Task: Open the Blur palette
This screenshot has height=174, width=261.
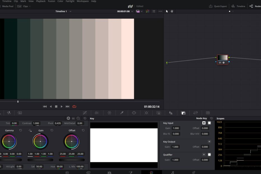Action: pos(171,113)
